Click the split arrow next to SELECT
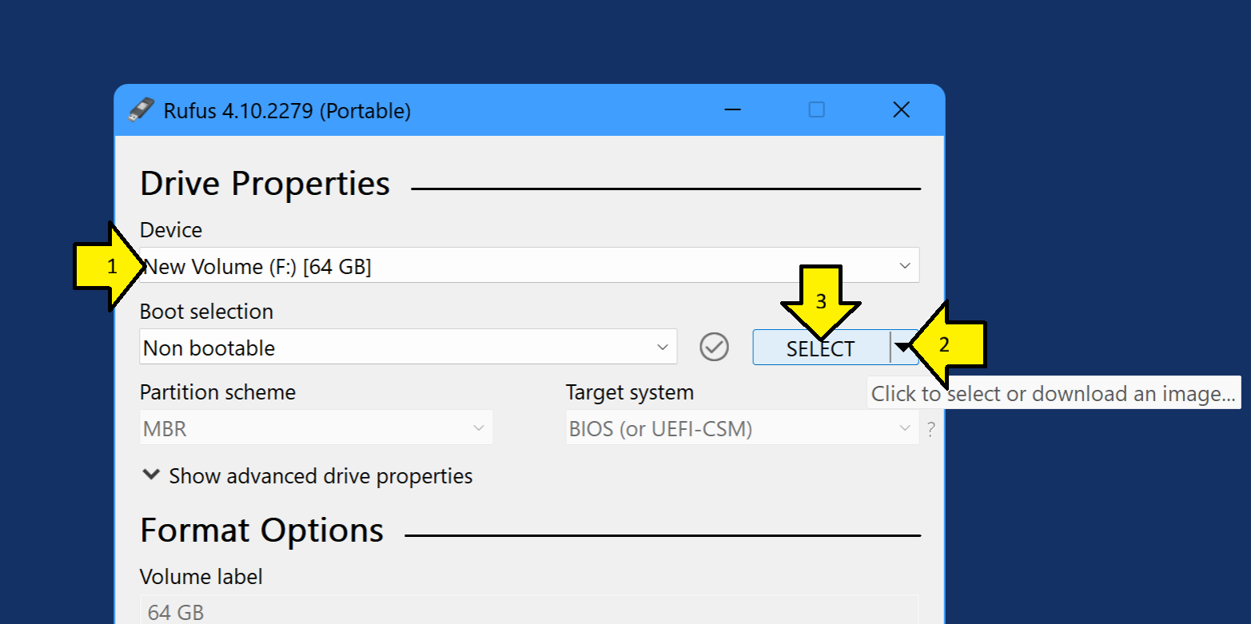Viewport: 1251px width, 624px height. point(903,347)
